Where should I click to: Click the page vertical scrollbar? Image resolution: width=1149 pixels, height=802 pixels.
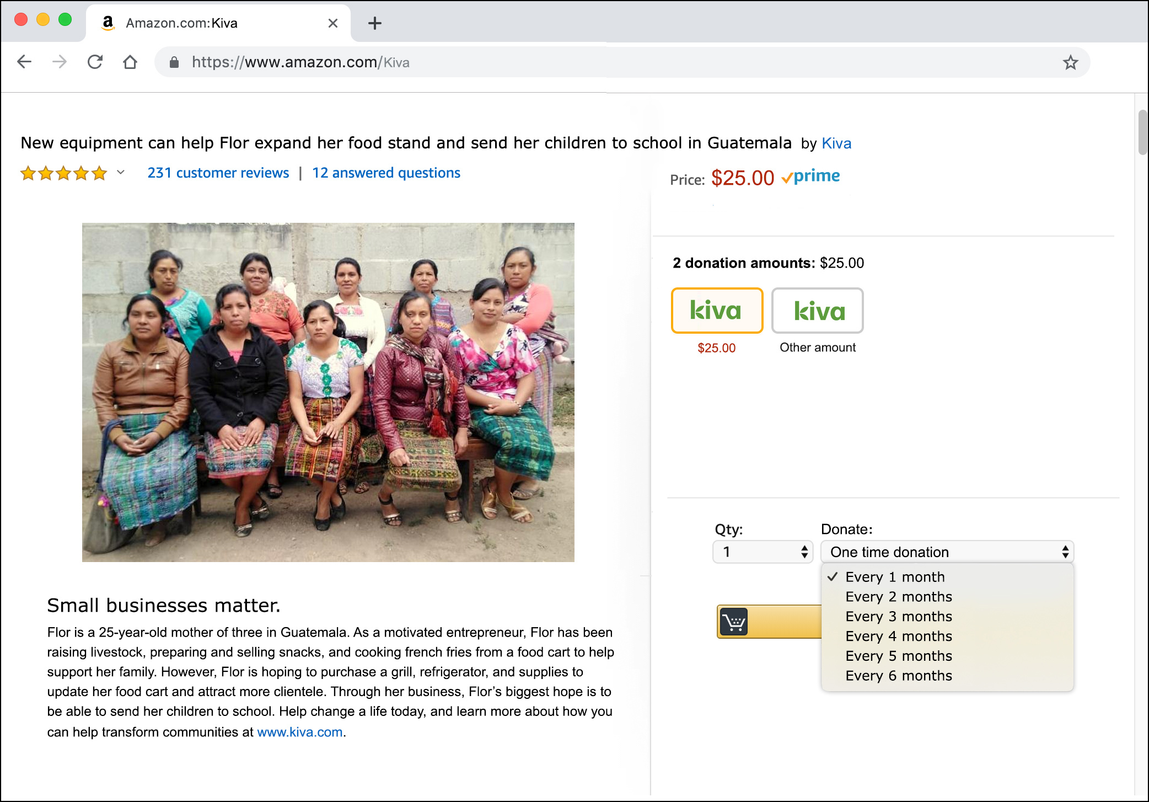point(1143,132)
